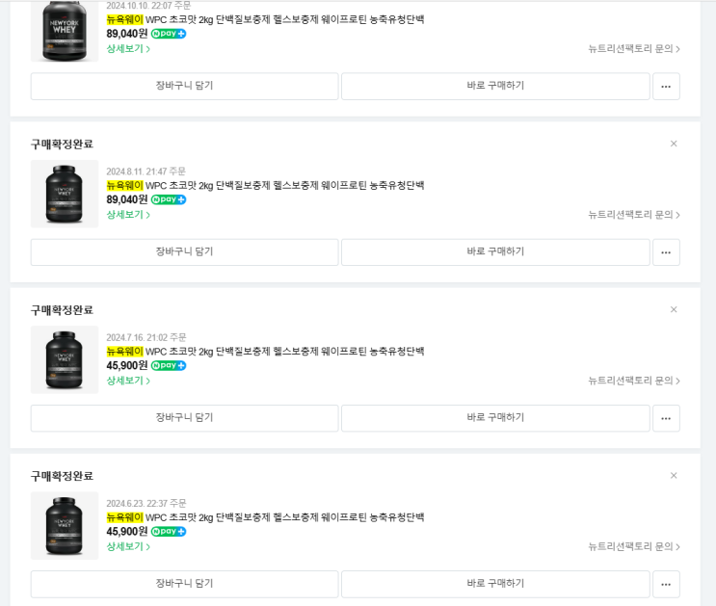Open more options for 2024.10.10 order
The image size is (716, 606).
point(666,87)
